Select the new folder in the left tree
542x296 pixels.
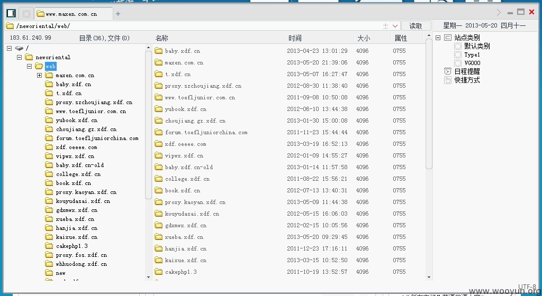tap(60, 273)
